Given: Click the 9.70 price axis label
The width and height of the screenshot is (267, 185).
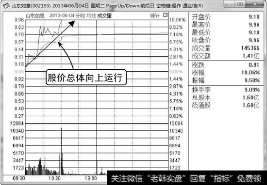Looking at the screenshot, I should point(19,35).
